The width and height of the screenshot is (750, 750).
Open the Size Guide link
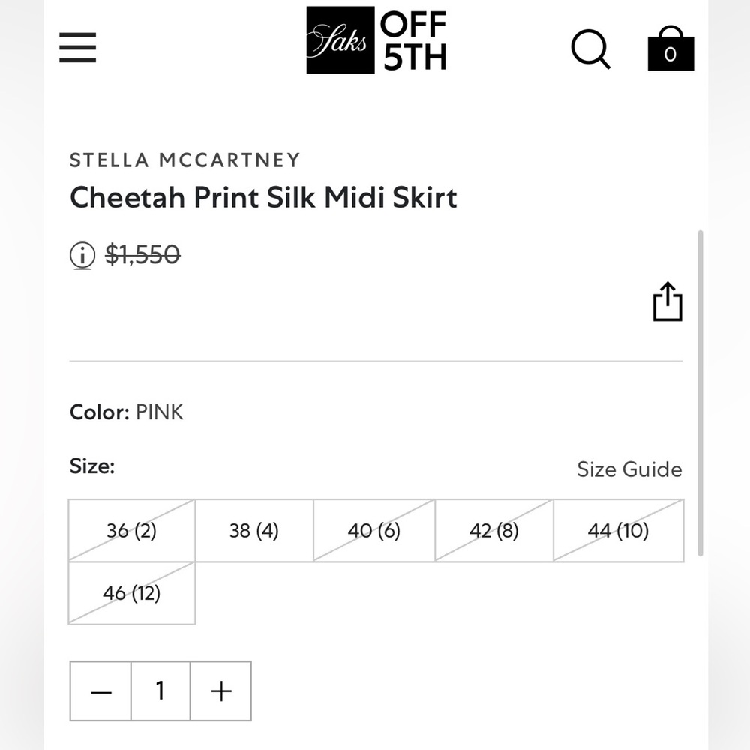point(629,469)
